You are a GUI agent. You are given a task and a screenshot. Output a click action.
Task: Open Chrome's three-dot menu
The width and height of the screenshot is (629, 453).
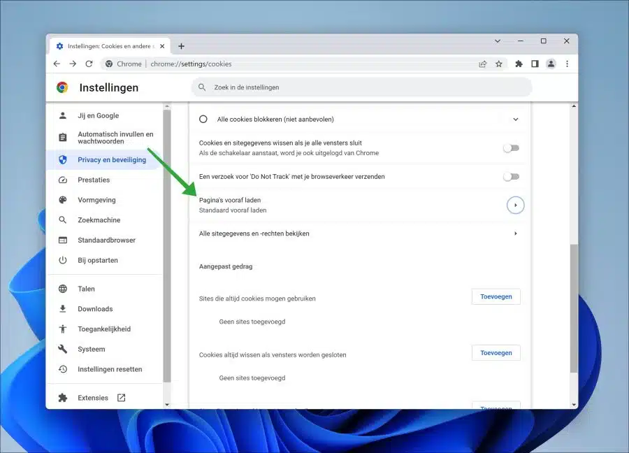[567, 64]
